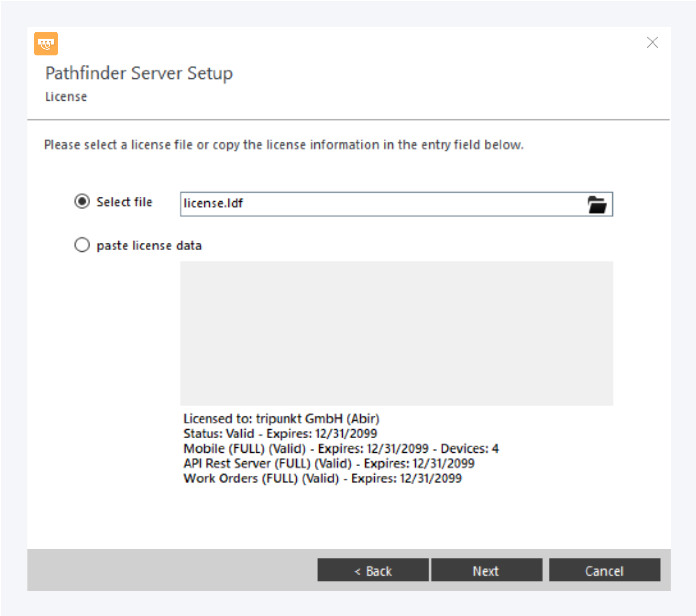Click the 'Mobile (FULL)' license line
Screen dimensions: 696x616
click(x=341, y=449)
